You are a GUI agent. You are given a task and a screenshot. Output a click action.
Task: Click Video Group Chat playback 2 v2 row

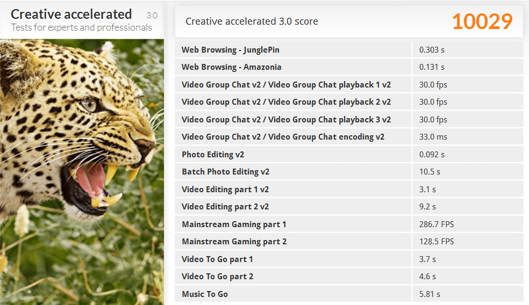(x=349, y=102)
